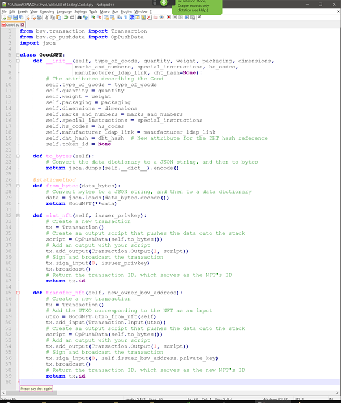Select the Code6.py document tab

point(12,25)
